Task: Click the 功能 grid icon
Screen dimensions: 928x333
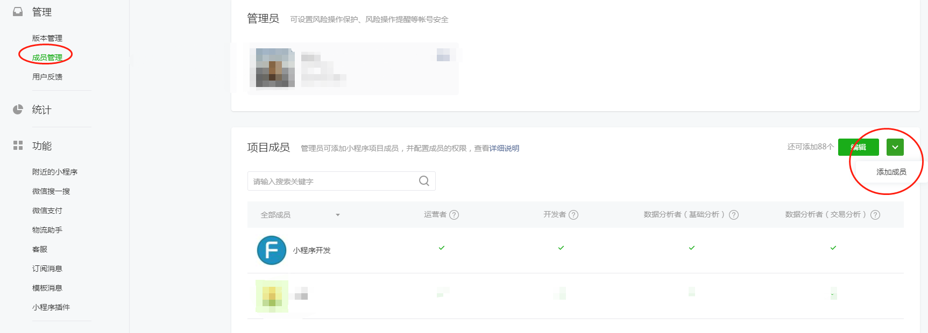Action: click(18, 146)
